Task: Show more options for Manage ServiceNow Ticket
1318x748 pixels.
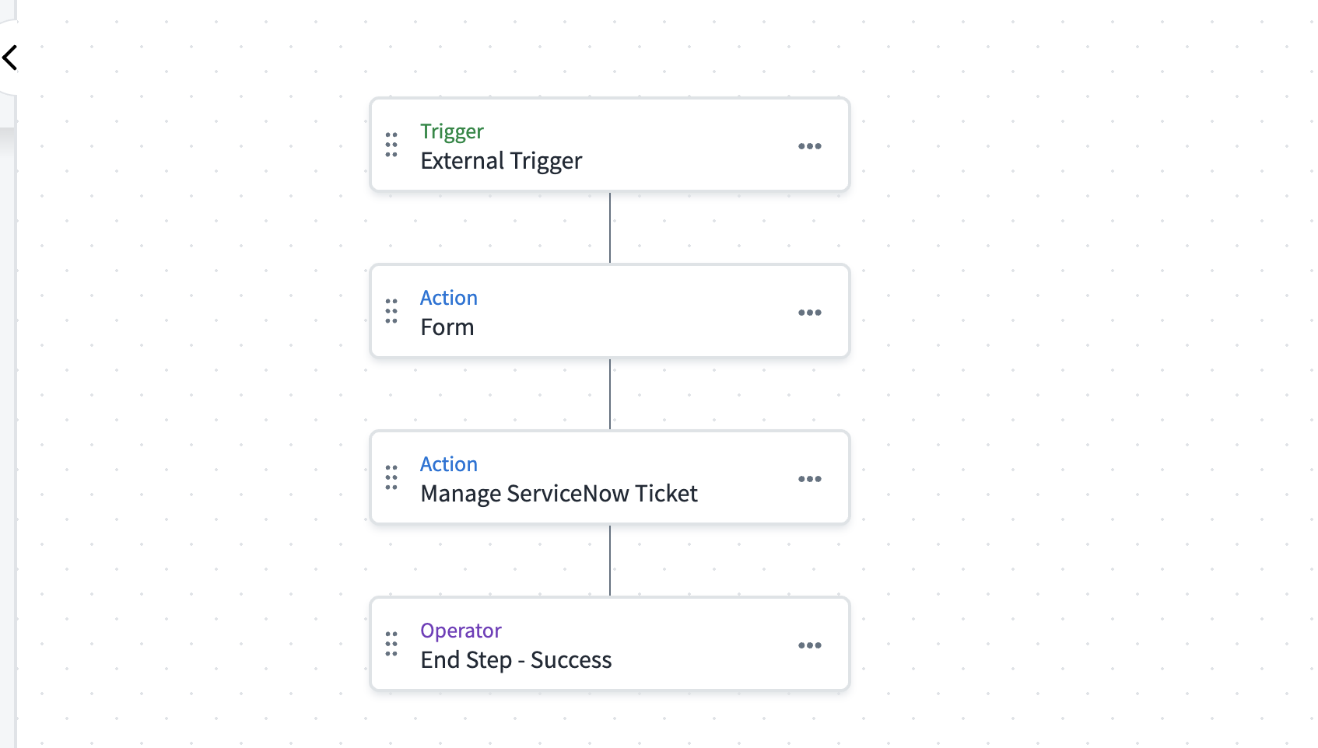Action: [809, 479]
